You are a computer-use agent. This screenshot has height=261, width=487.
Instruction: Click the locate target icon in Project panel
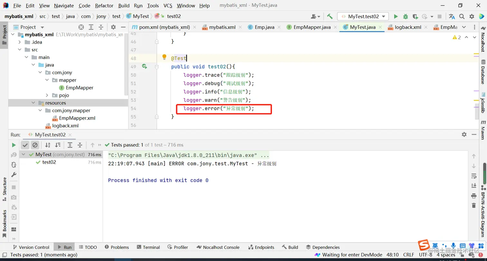tap(81, 27)
